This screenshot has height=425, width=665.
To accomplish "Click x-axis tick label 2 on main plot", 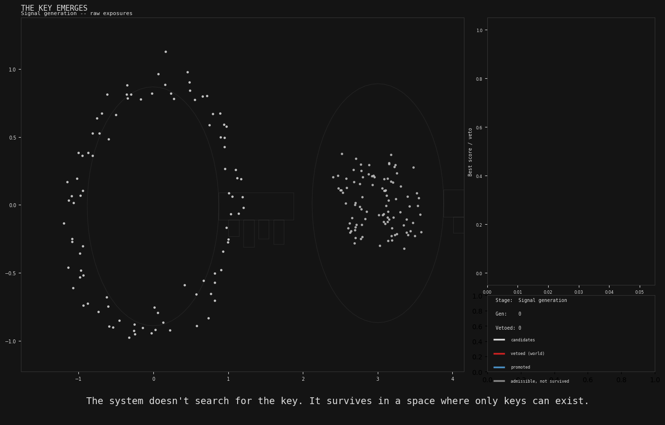I will pyautogui.click(x=303, y=379).
